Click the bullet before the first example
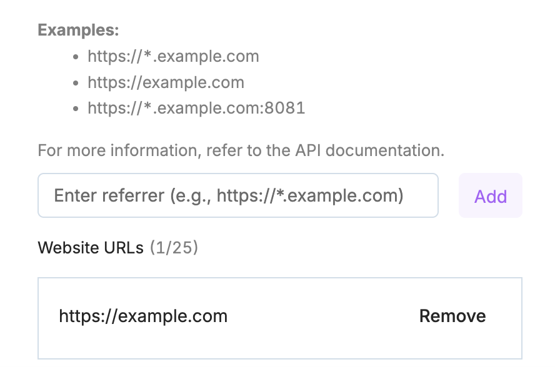The image size is (555, 367). 76,57
